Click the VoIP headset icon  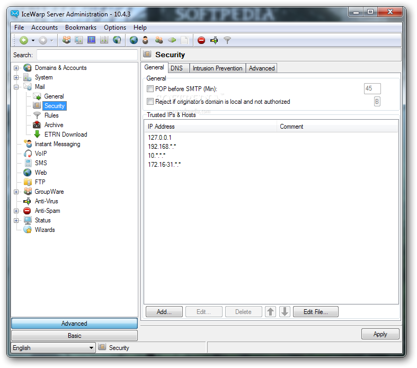tap(28, 154)
